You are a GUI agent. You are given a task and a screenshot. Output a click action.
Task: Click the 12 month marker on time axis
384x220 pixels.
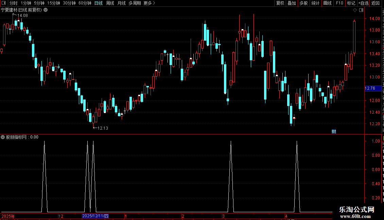pos(61,216)
